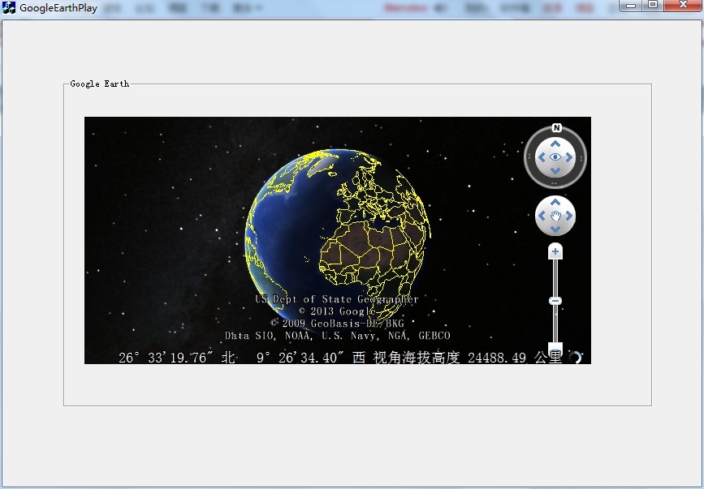Click 'US Dept of State Geographer' text
This screenshot has width=704, height=489.
coord(337,299)
